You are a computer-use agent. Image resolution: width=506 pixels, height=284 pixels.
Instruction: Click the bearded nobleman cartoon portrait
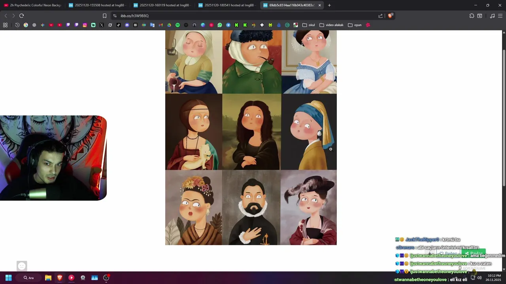pos(251,207)
